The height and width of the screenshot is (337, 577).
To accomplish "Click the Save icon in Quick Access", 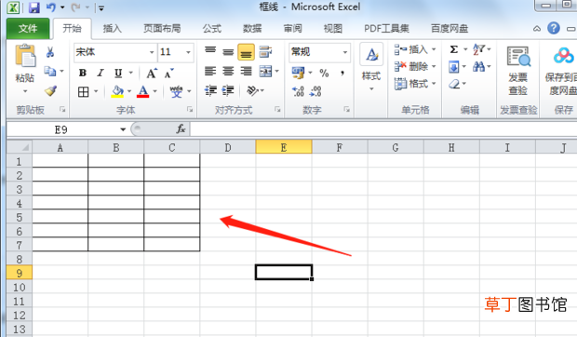I will coord(34,7).
